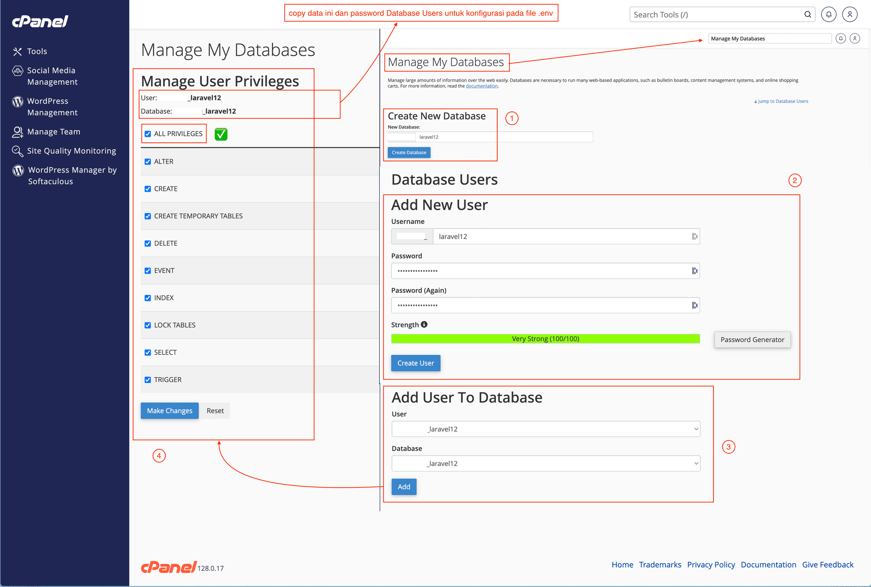Image resolution: width=871 pixels, height=587 pixels.
Task: Open the Password Generator
Action: coord(752,340)
